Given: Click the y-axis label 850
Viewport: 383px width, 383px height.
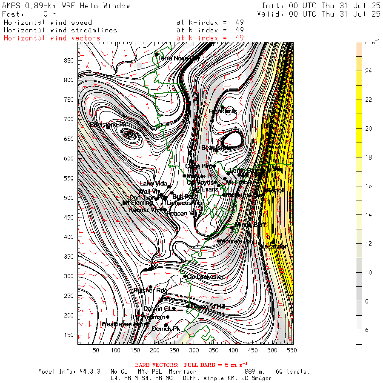Looking at the screenshot, I should 69,60.
